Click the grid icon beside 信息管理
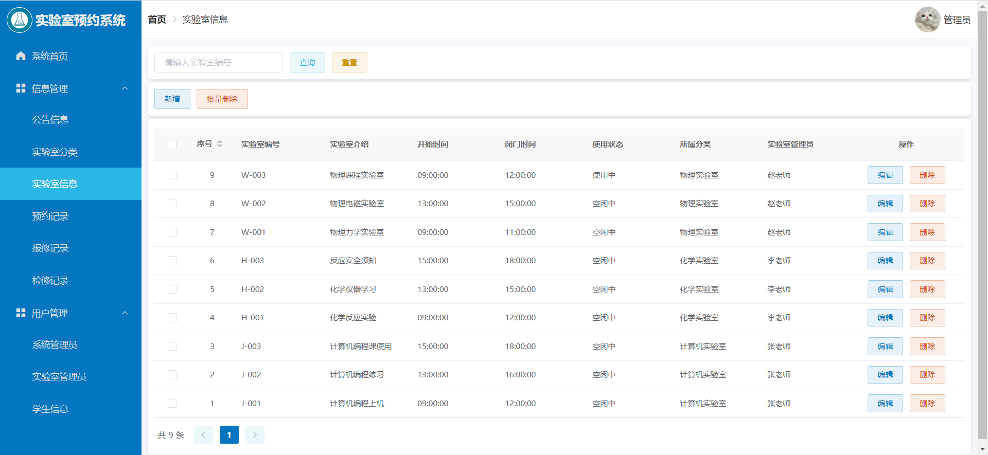The image size is (988, 455). tap(21, 88)
